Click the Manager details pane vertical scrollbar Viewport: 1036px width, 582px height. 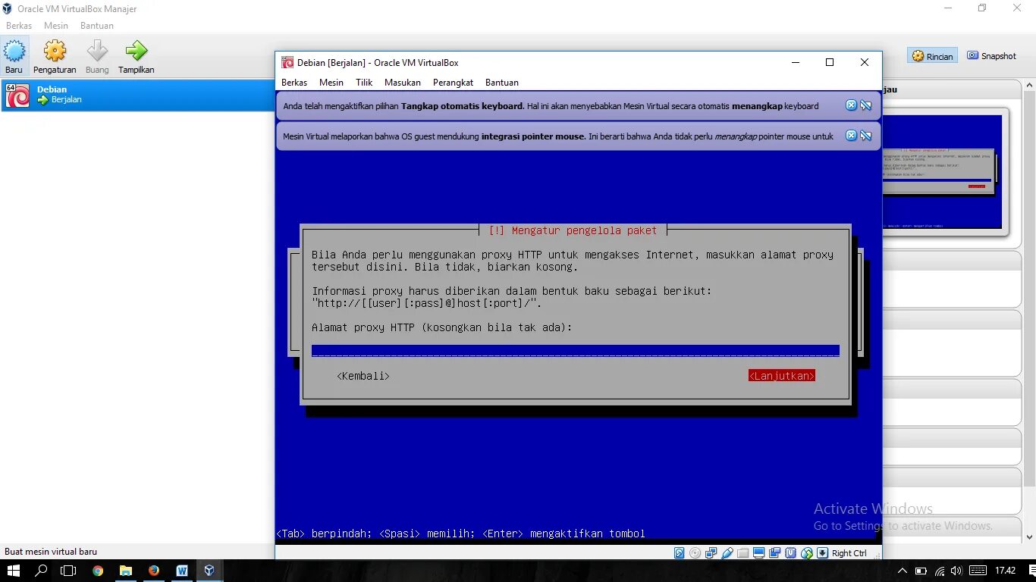tap(1029, 288)
